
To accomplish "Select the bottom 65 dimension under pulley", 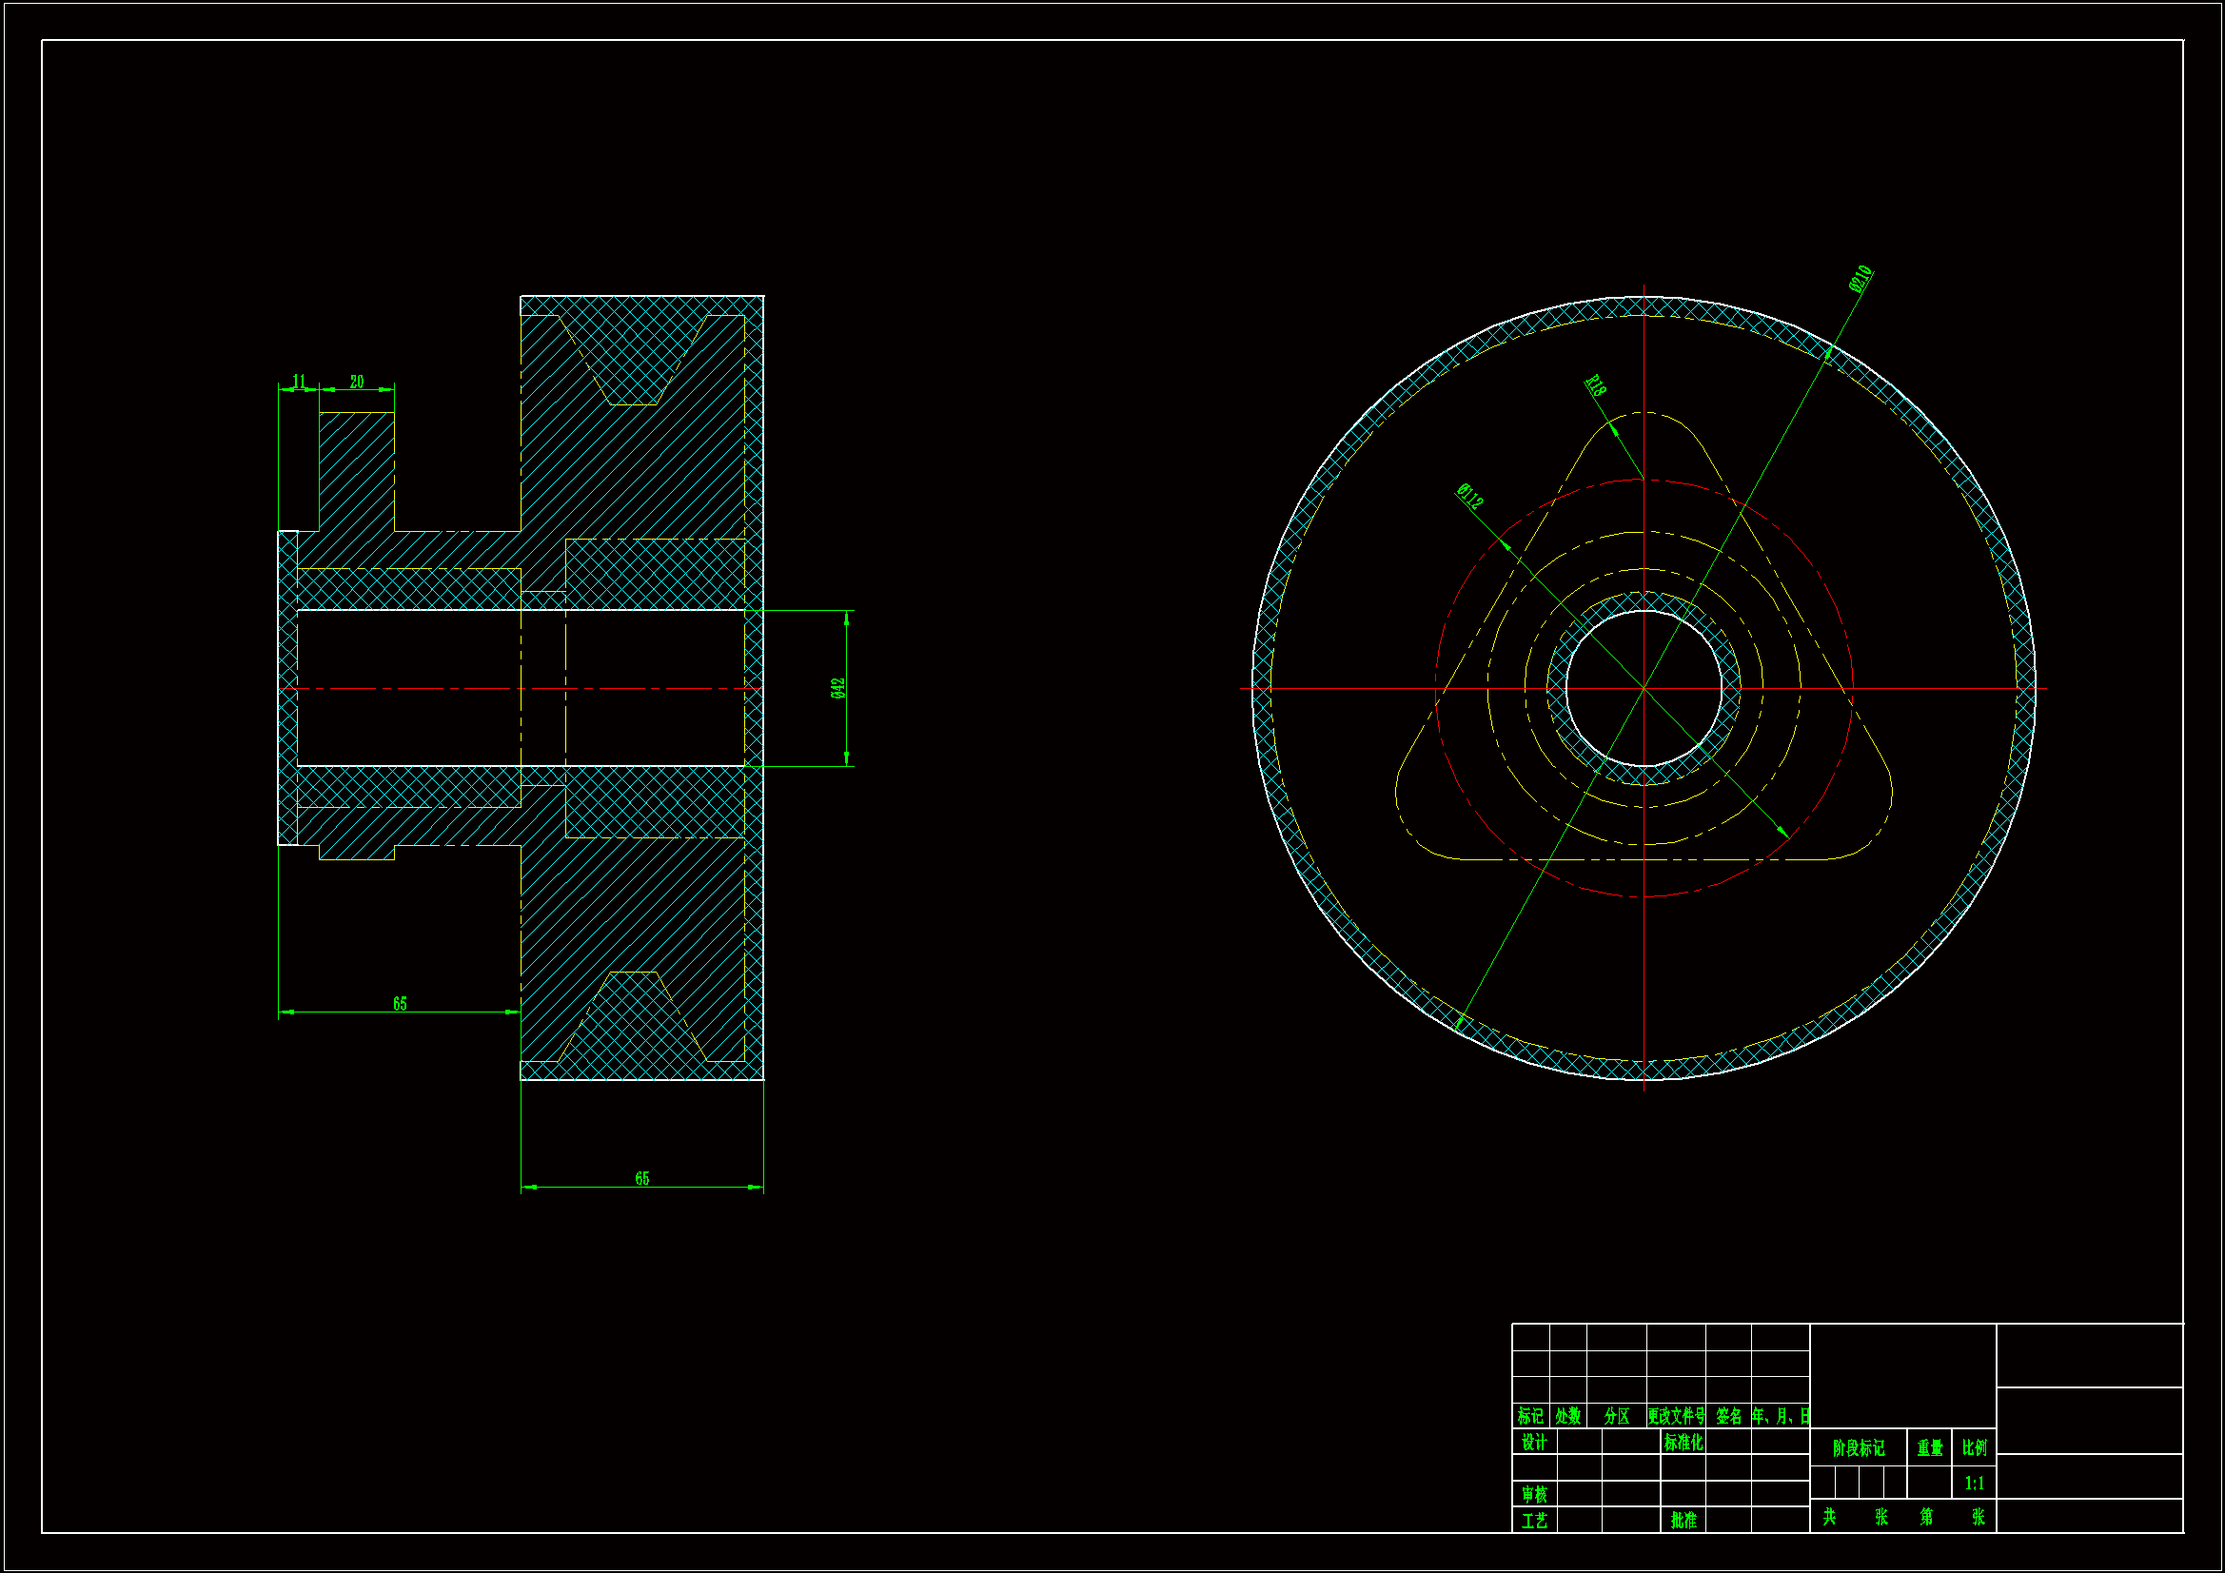I will [641, 1178].
